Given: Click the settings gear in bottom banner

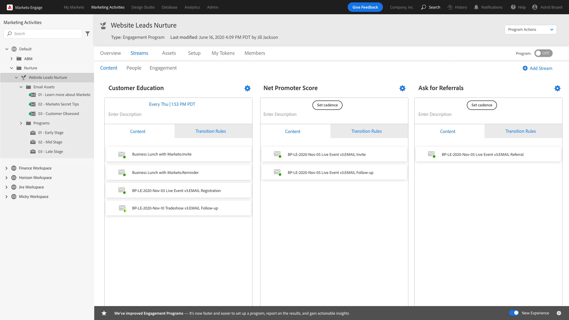Looking at the screenshot, I should coord(559,313).
